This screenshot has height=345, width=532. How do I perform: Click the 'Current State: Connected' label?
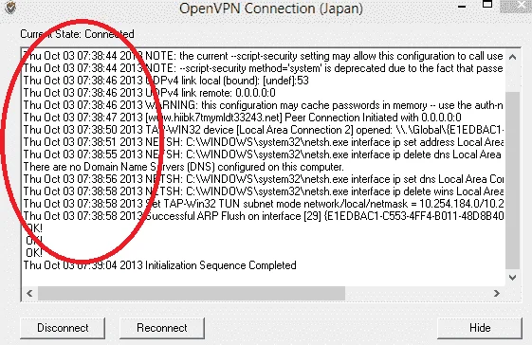(x=78, y=34)
